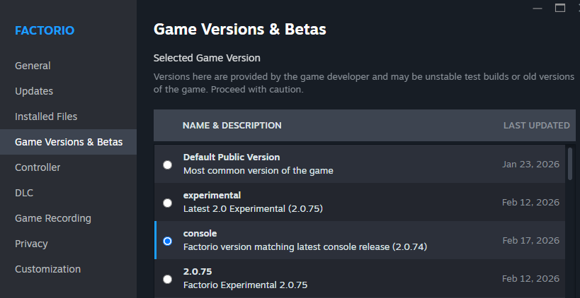Image resolution: width=580 pixels, height=298 pixels.
Task: Click the console version row description
Action: tap(305, 247)
